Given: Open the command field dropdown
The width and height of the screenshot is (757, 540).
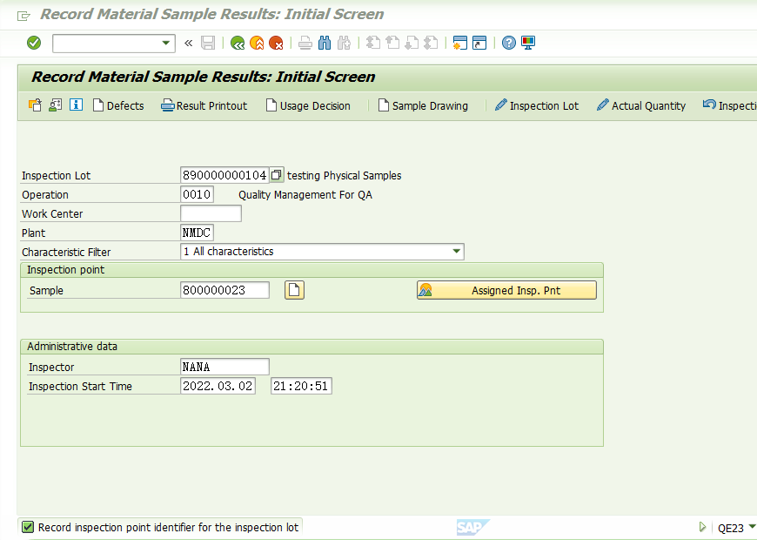Looking at the screenshot, I should coord(165,43).
